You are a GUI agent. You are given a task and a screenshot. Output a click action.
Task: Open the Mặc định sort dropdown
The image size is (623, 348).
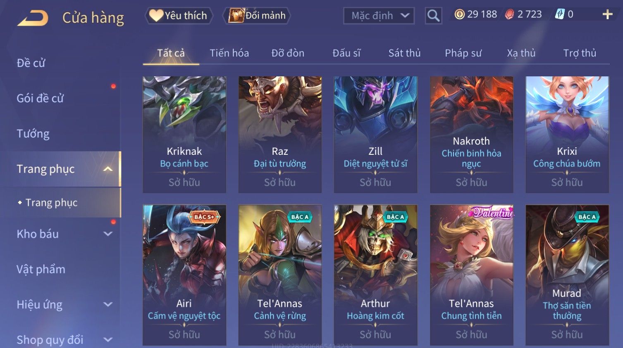tap(379, 16)
